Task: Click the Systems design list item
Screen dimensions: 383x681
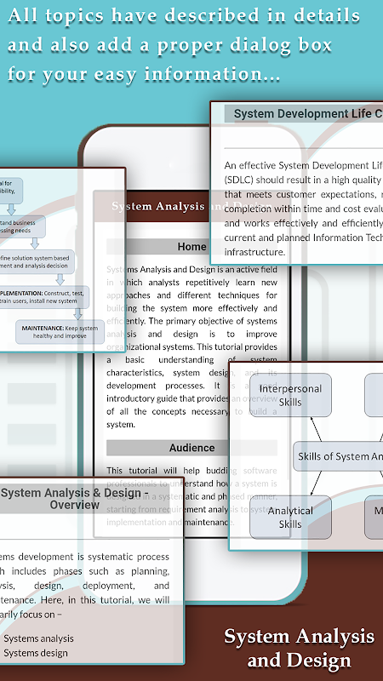Action: (36, 653)
